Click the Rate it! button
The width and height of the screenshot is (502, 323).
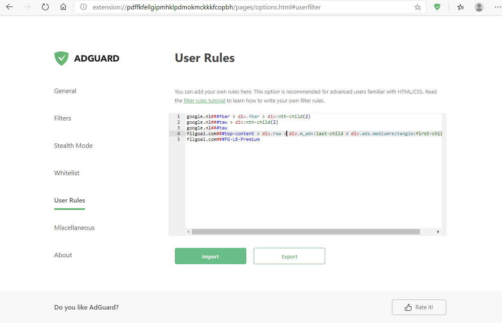419,307
